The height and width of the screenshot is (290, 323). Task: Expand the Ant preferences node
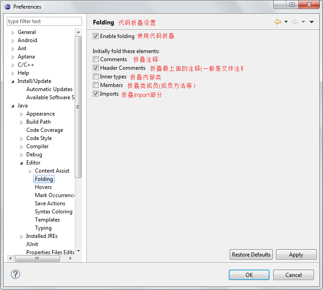pyautogui.click(x=13, y=49)
